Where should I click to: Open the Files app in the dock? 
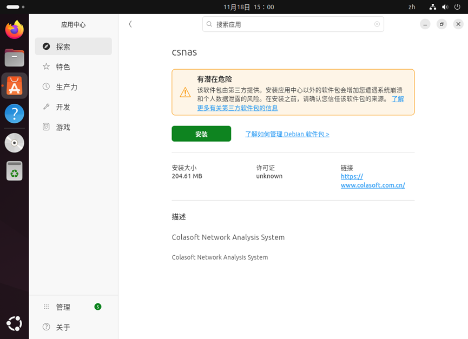click(x=14, y=58)
